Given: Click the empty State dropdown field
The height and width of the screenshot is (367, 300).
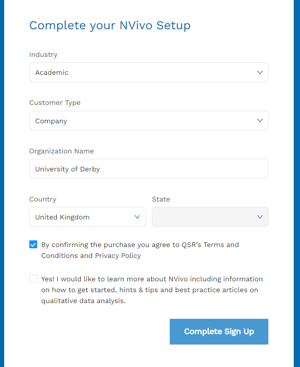Looking at the screenshot, I should tap(205, 217).
